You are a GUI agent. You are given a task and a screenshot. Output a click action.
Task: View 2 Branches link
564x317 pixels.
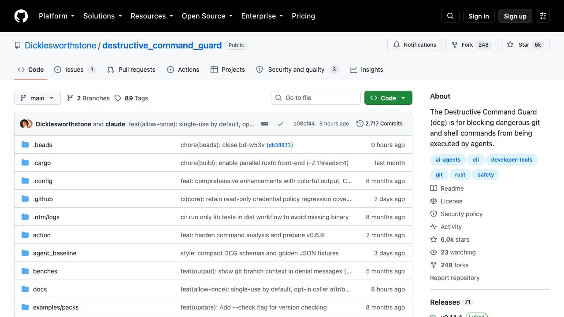coord(88,98)
